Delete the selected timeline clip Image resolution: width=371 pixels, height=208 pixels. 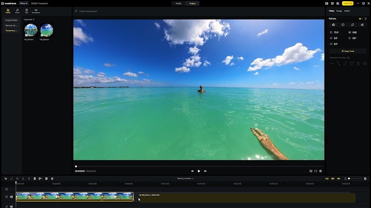35,179
